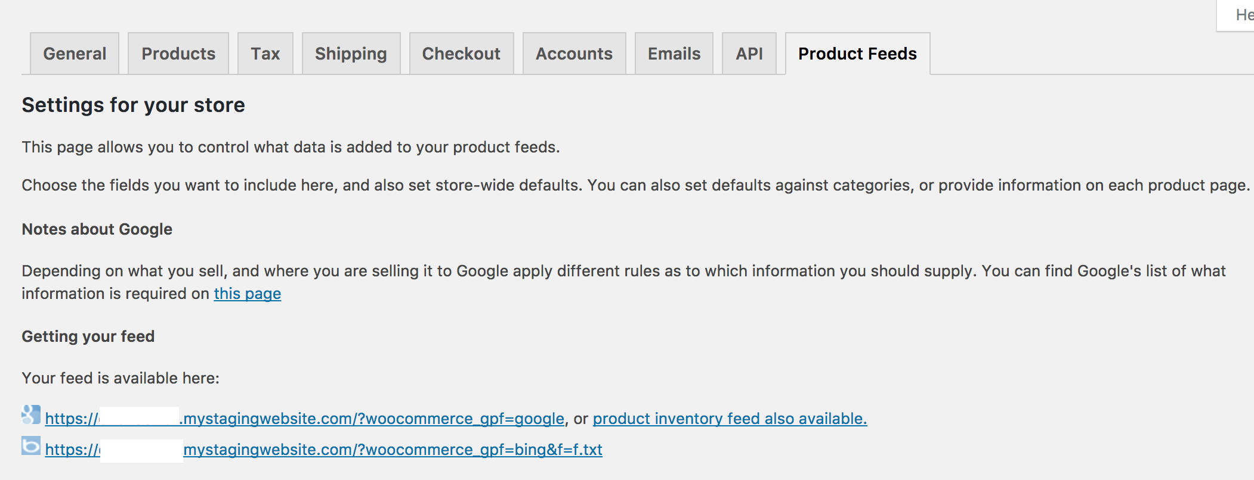Open the Checkout tab

pos(462,54)
